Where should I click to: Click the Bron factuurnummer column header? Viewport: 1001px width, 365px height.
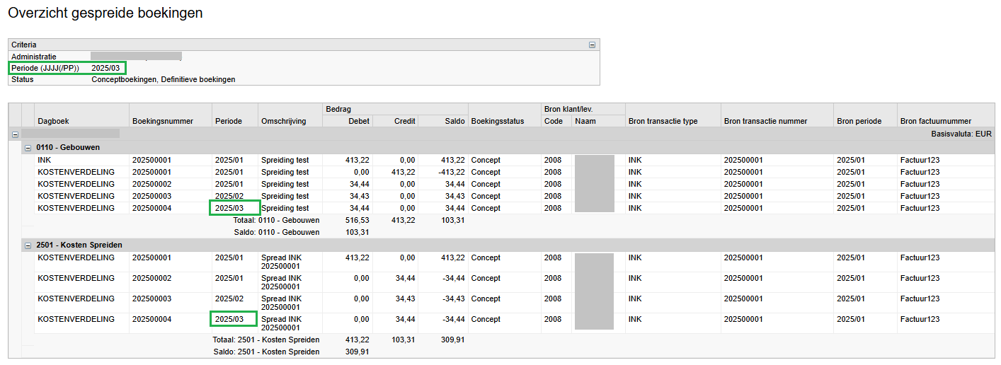click(935, 121)
